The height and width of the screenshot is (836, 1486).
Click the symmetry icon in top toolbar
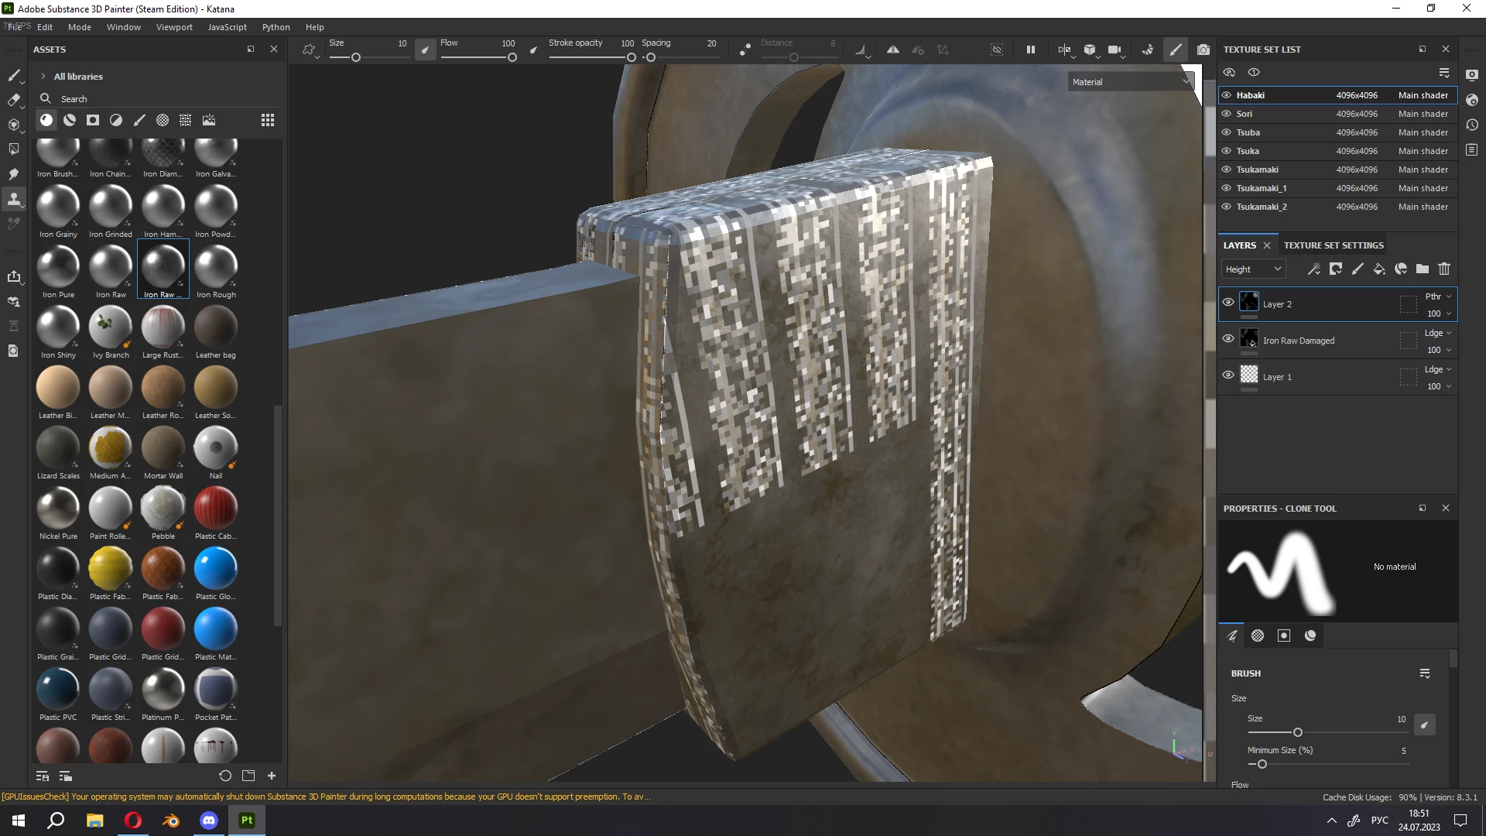coord(892,50)
